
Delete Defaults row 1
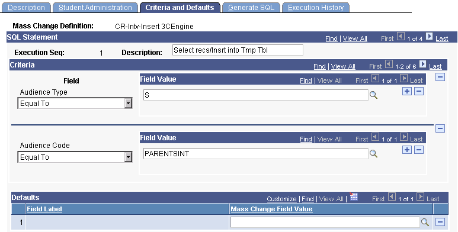[x=440, y=222]
